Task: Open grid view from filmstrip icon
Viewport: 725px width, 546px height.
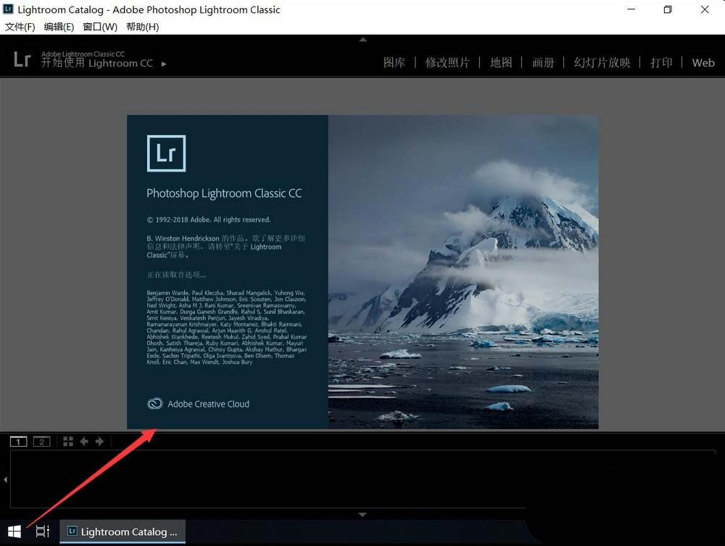Action: [x=68, y=442]
